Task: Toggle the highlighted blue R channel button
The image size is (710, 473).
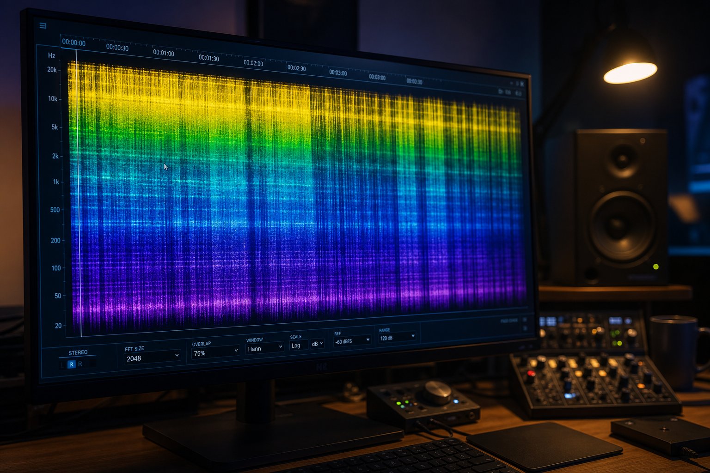Action: tap(72, 364)
